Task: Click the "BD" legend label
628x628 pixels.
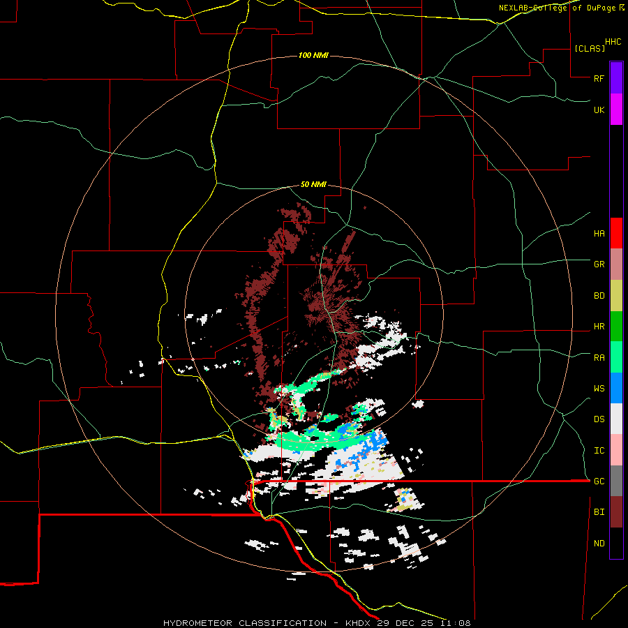Action: coord(599,296)
